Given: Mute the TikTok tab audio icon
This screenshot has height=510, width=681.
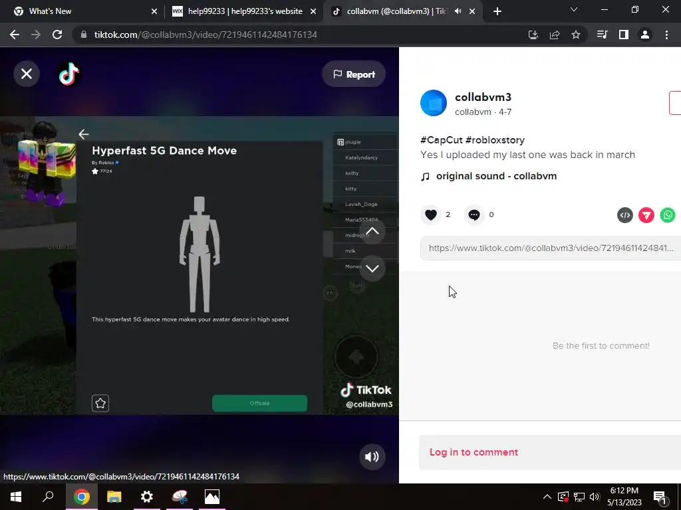Looking at the screenshot, I should point(458,11).
